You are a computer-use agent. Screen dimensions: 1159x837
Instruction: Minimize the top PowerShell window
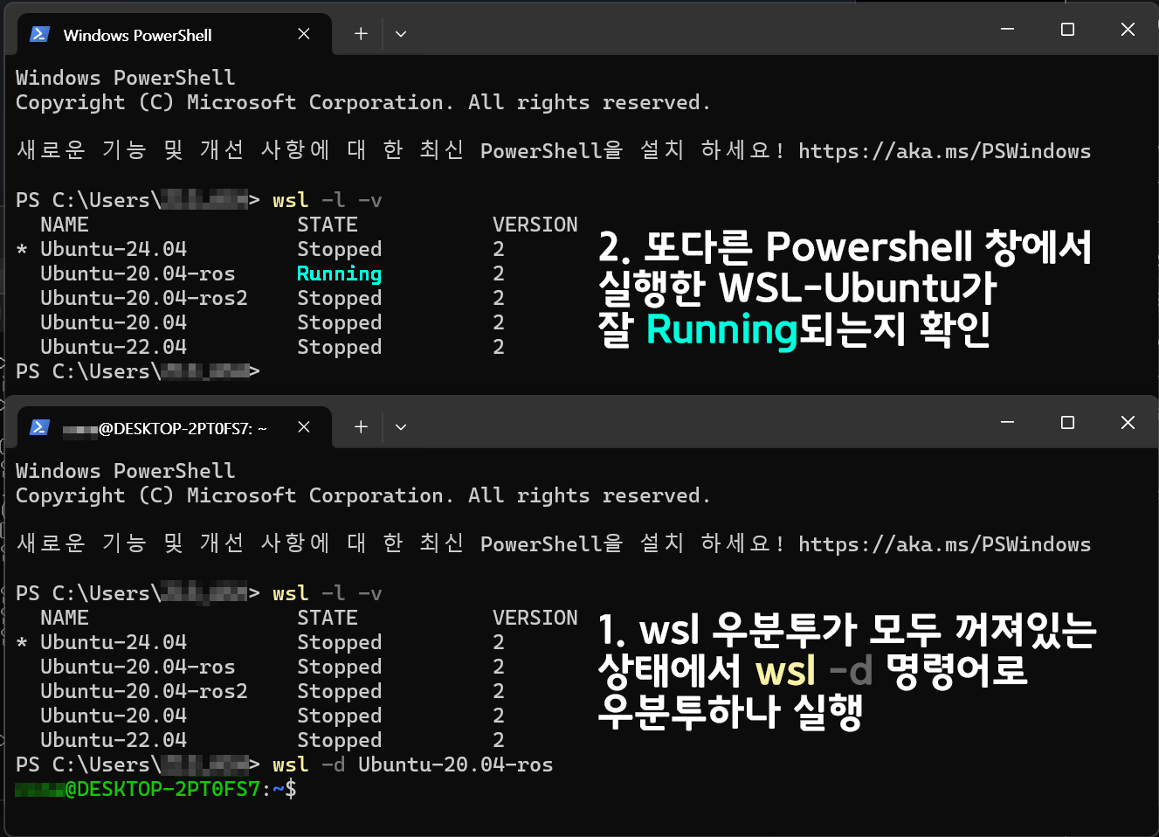pos(1007,30)
